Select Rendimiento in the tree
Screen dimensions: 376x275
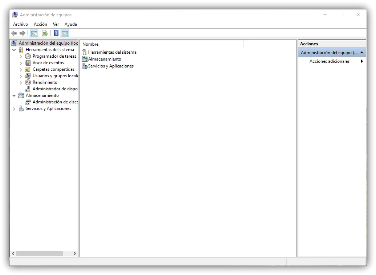point(45,82)
